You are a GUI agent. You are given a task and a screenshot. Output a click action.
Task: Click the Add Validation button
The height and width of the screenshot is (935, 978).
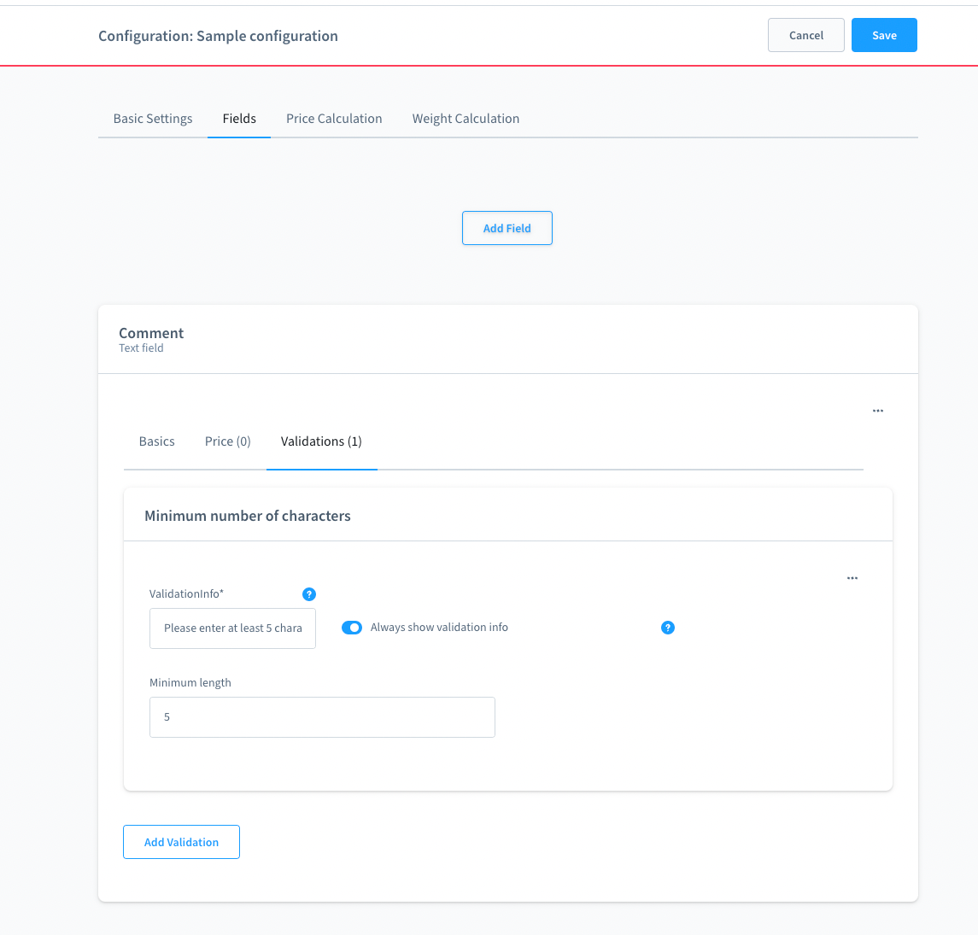tap(181, 842)
